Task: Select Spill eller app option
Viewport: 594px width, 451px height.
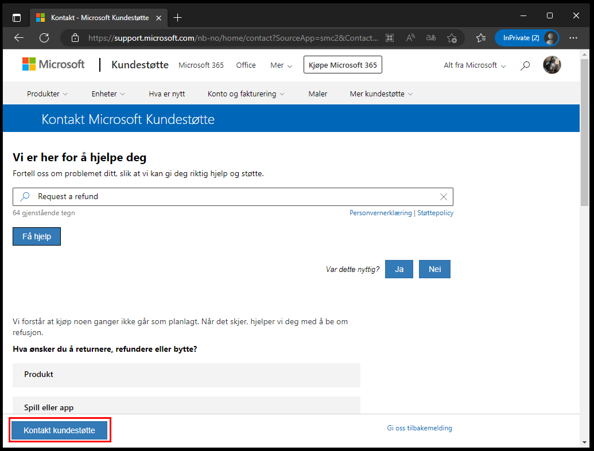Action: coord(187,406)
